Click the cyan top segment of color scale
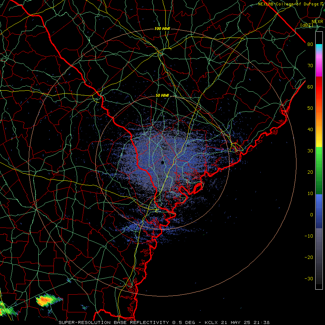 pos(319,48)
